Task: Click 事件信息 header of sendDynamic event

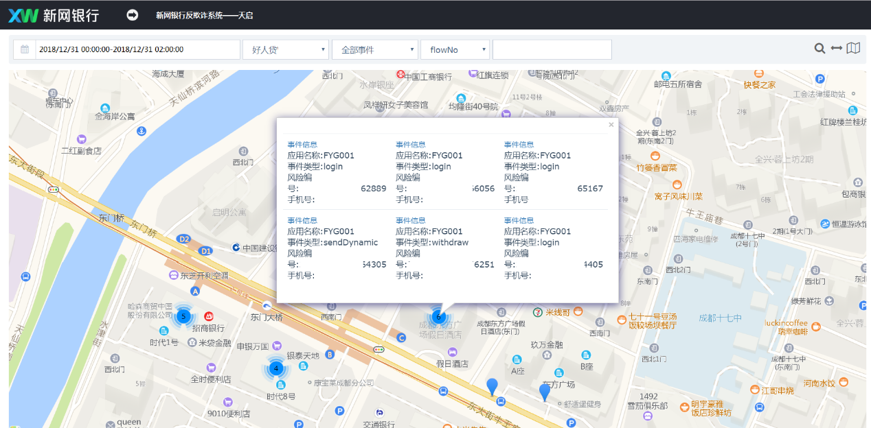Action: coord(302,220)
